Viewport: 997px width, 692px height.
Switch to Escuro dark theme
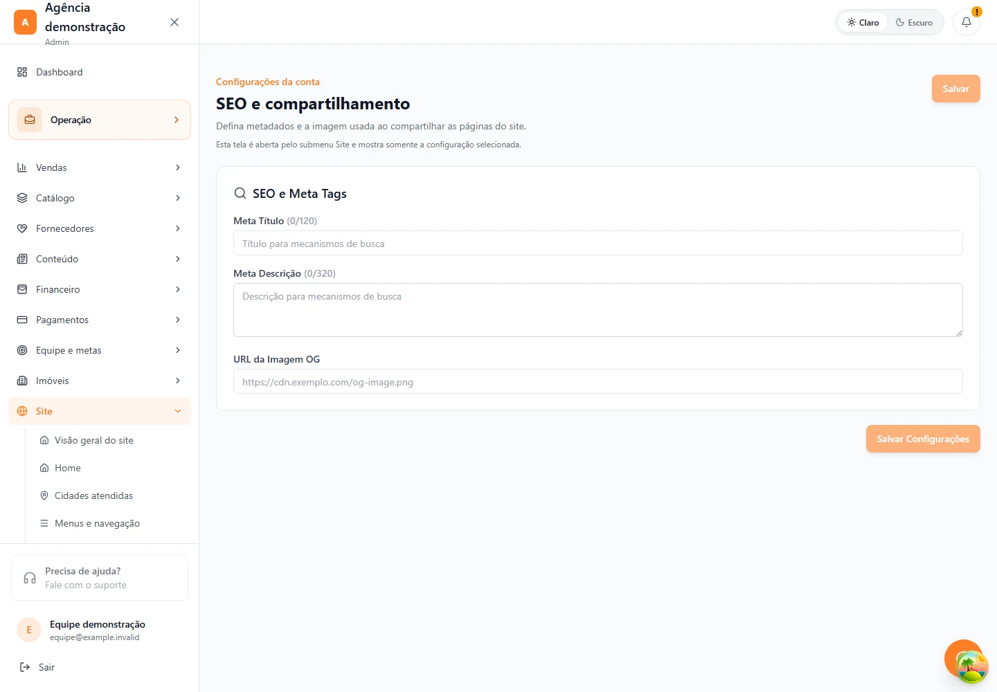[x=915, y=22]
